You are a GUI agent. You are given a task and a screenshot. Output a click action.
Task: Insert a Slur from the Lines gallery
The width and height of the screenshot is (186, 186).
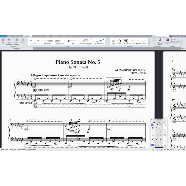point(34,42)
